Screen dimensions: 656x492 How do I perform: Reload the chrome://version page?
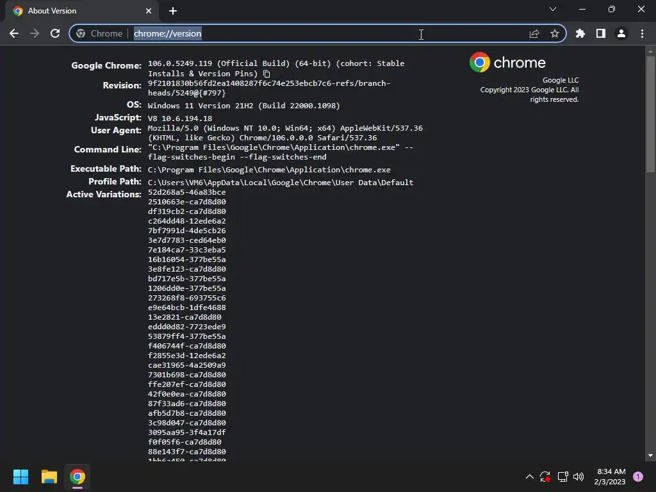point(55,33)
